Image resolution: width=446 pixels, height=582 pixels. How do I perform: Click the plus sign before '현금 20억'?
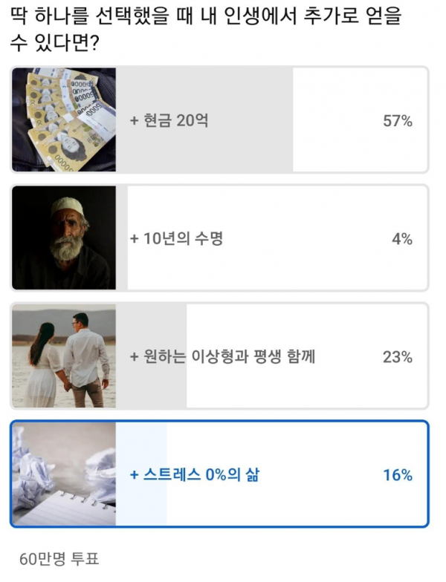(135, 121)
